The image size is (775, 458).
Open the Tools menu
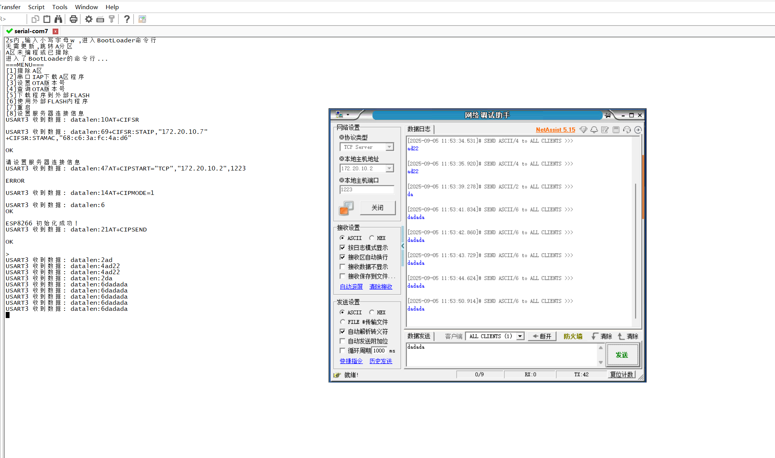point(59,7)
